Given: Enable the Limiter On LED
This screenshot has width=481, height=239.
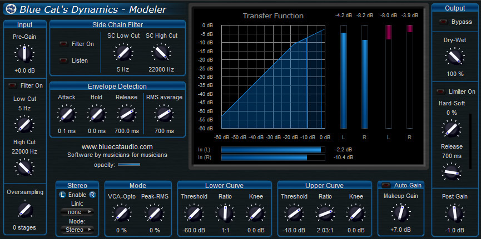Looking at the screenshot, I should pyautogui.click(x=441, y=91).
